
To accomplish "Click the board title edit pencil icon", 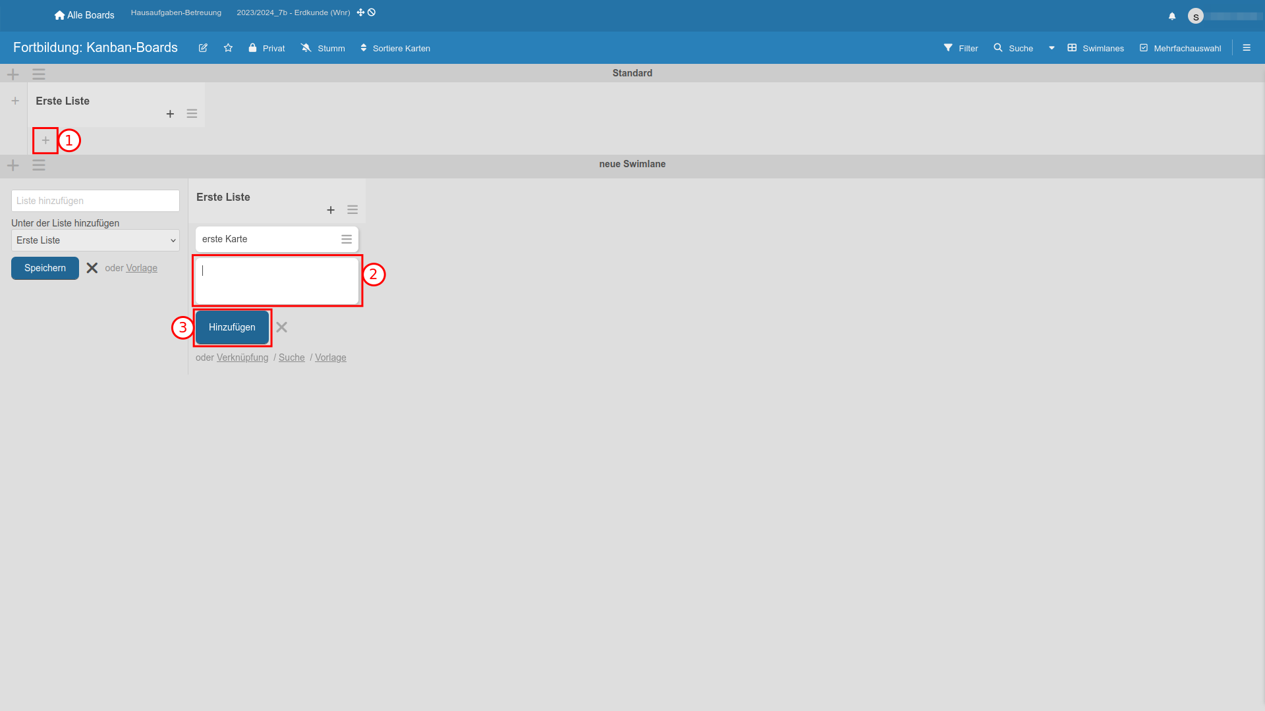I will point(203,48).
